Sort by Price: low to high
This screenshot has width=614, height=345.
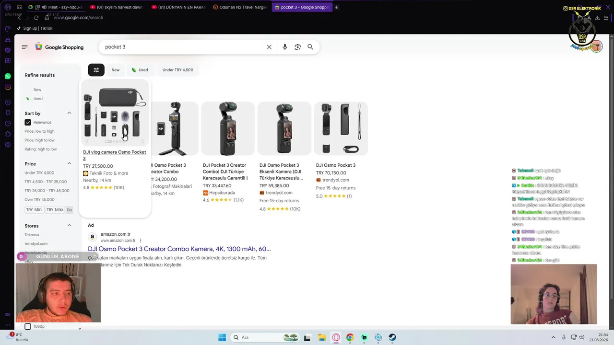pyautogui.click(x=39, y=131)
